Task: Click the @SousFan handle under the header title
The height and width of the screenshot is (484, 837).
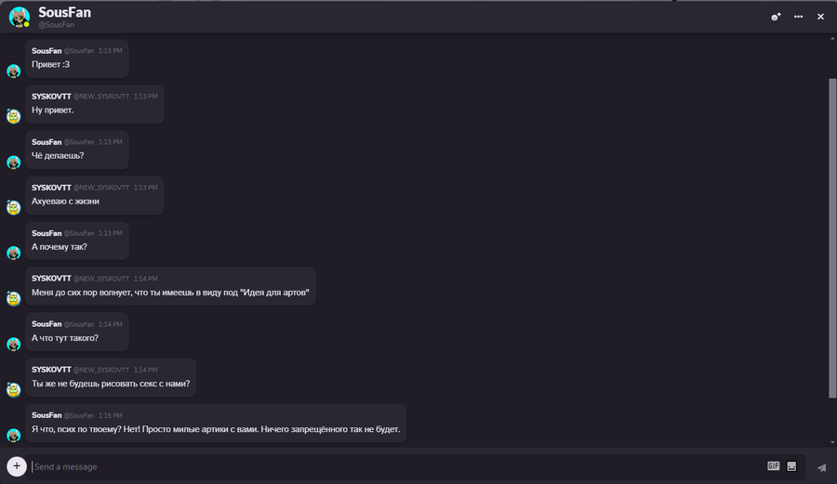Action: click(56, 25)
